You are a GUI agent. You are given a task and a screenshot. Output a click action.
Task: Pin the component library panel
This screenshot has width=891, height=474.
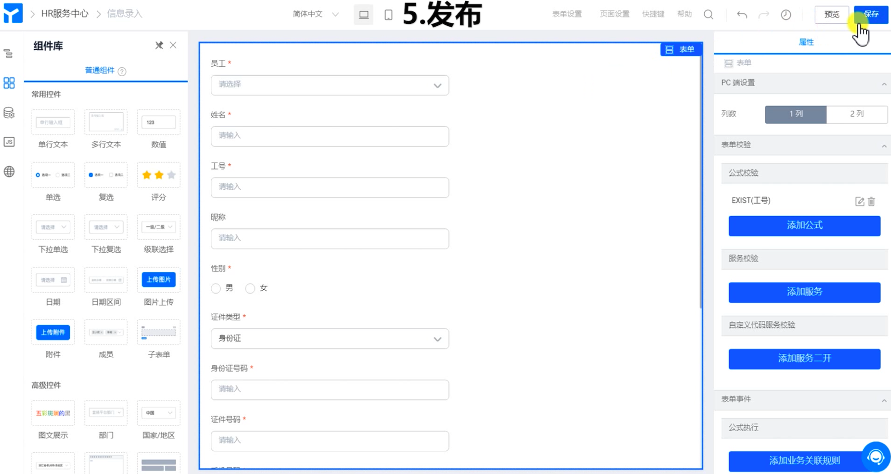click(x=159, y=45)
